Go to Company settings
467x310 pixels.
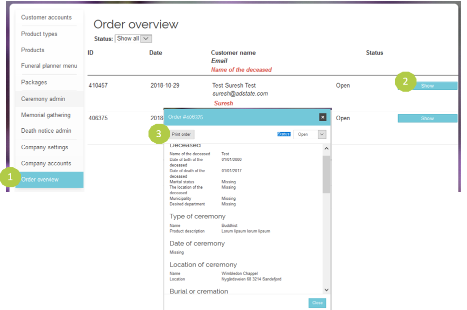[x=44, y=147]
